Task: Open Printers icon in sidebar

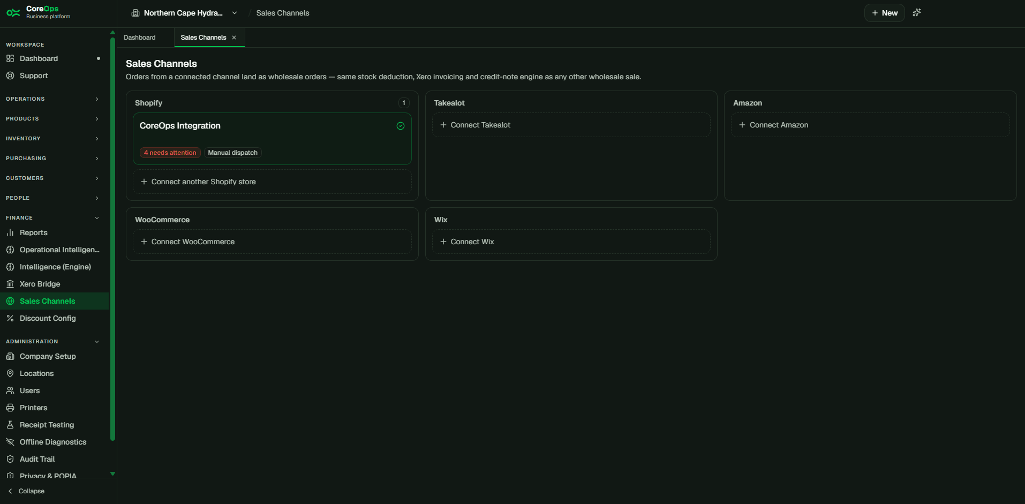Action: point(10,408)
